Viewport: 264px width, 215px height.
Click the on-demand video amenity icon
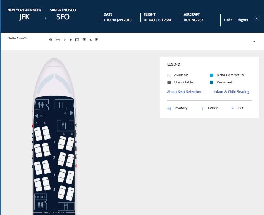click(x=77, y=40)
